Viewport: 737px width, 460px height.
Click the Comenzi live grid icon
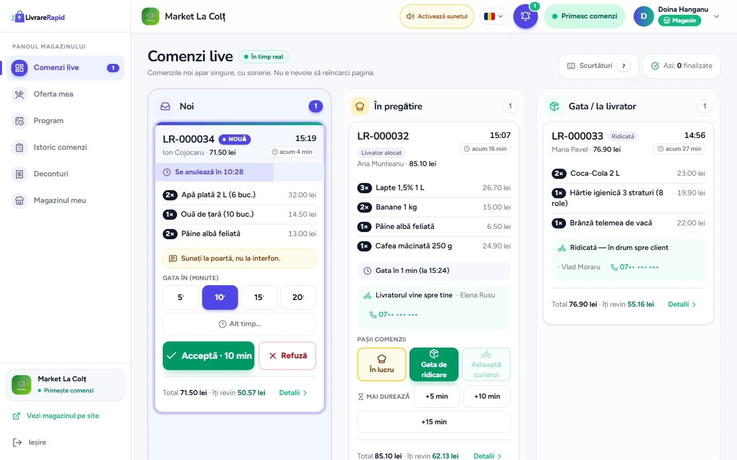[19, 67]
